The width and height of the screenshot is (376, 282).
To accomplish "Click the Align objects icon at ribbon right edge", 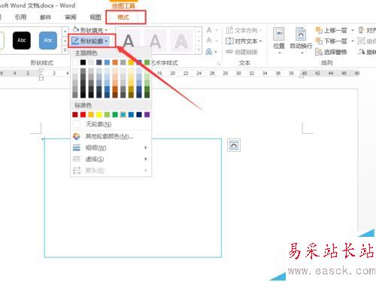I will coord(361,30).
